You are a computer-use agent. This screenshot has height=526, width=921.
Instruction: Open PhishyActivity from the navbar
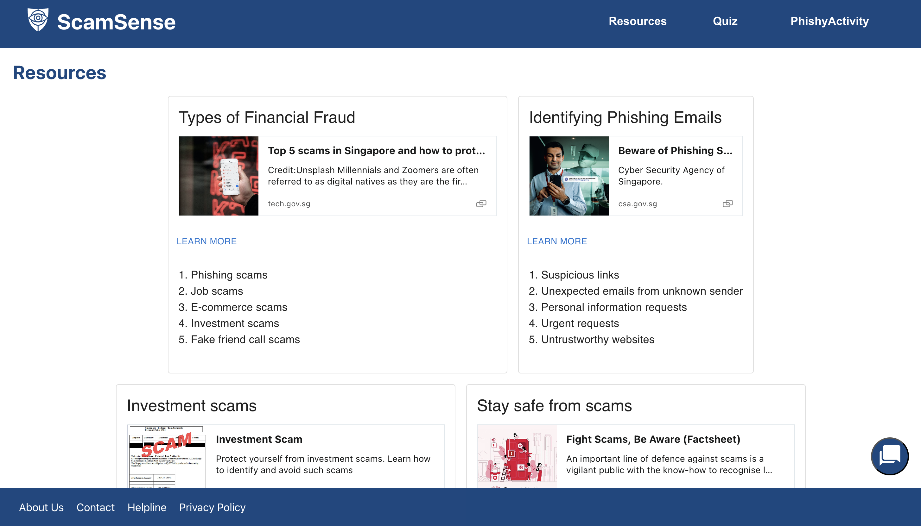point(829,21)
